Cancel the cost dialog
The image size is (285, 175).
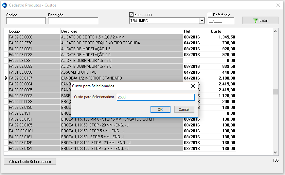pos(184,109)
